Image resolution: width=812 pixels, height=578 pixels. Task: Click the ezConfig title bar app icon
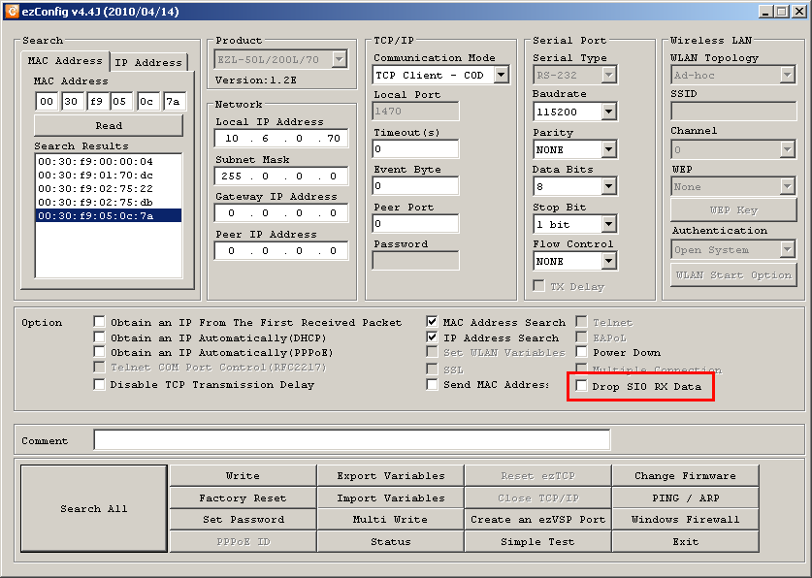12,12
